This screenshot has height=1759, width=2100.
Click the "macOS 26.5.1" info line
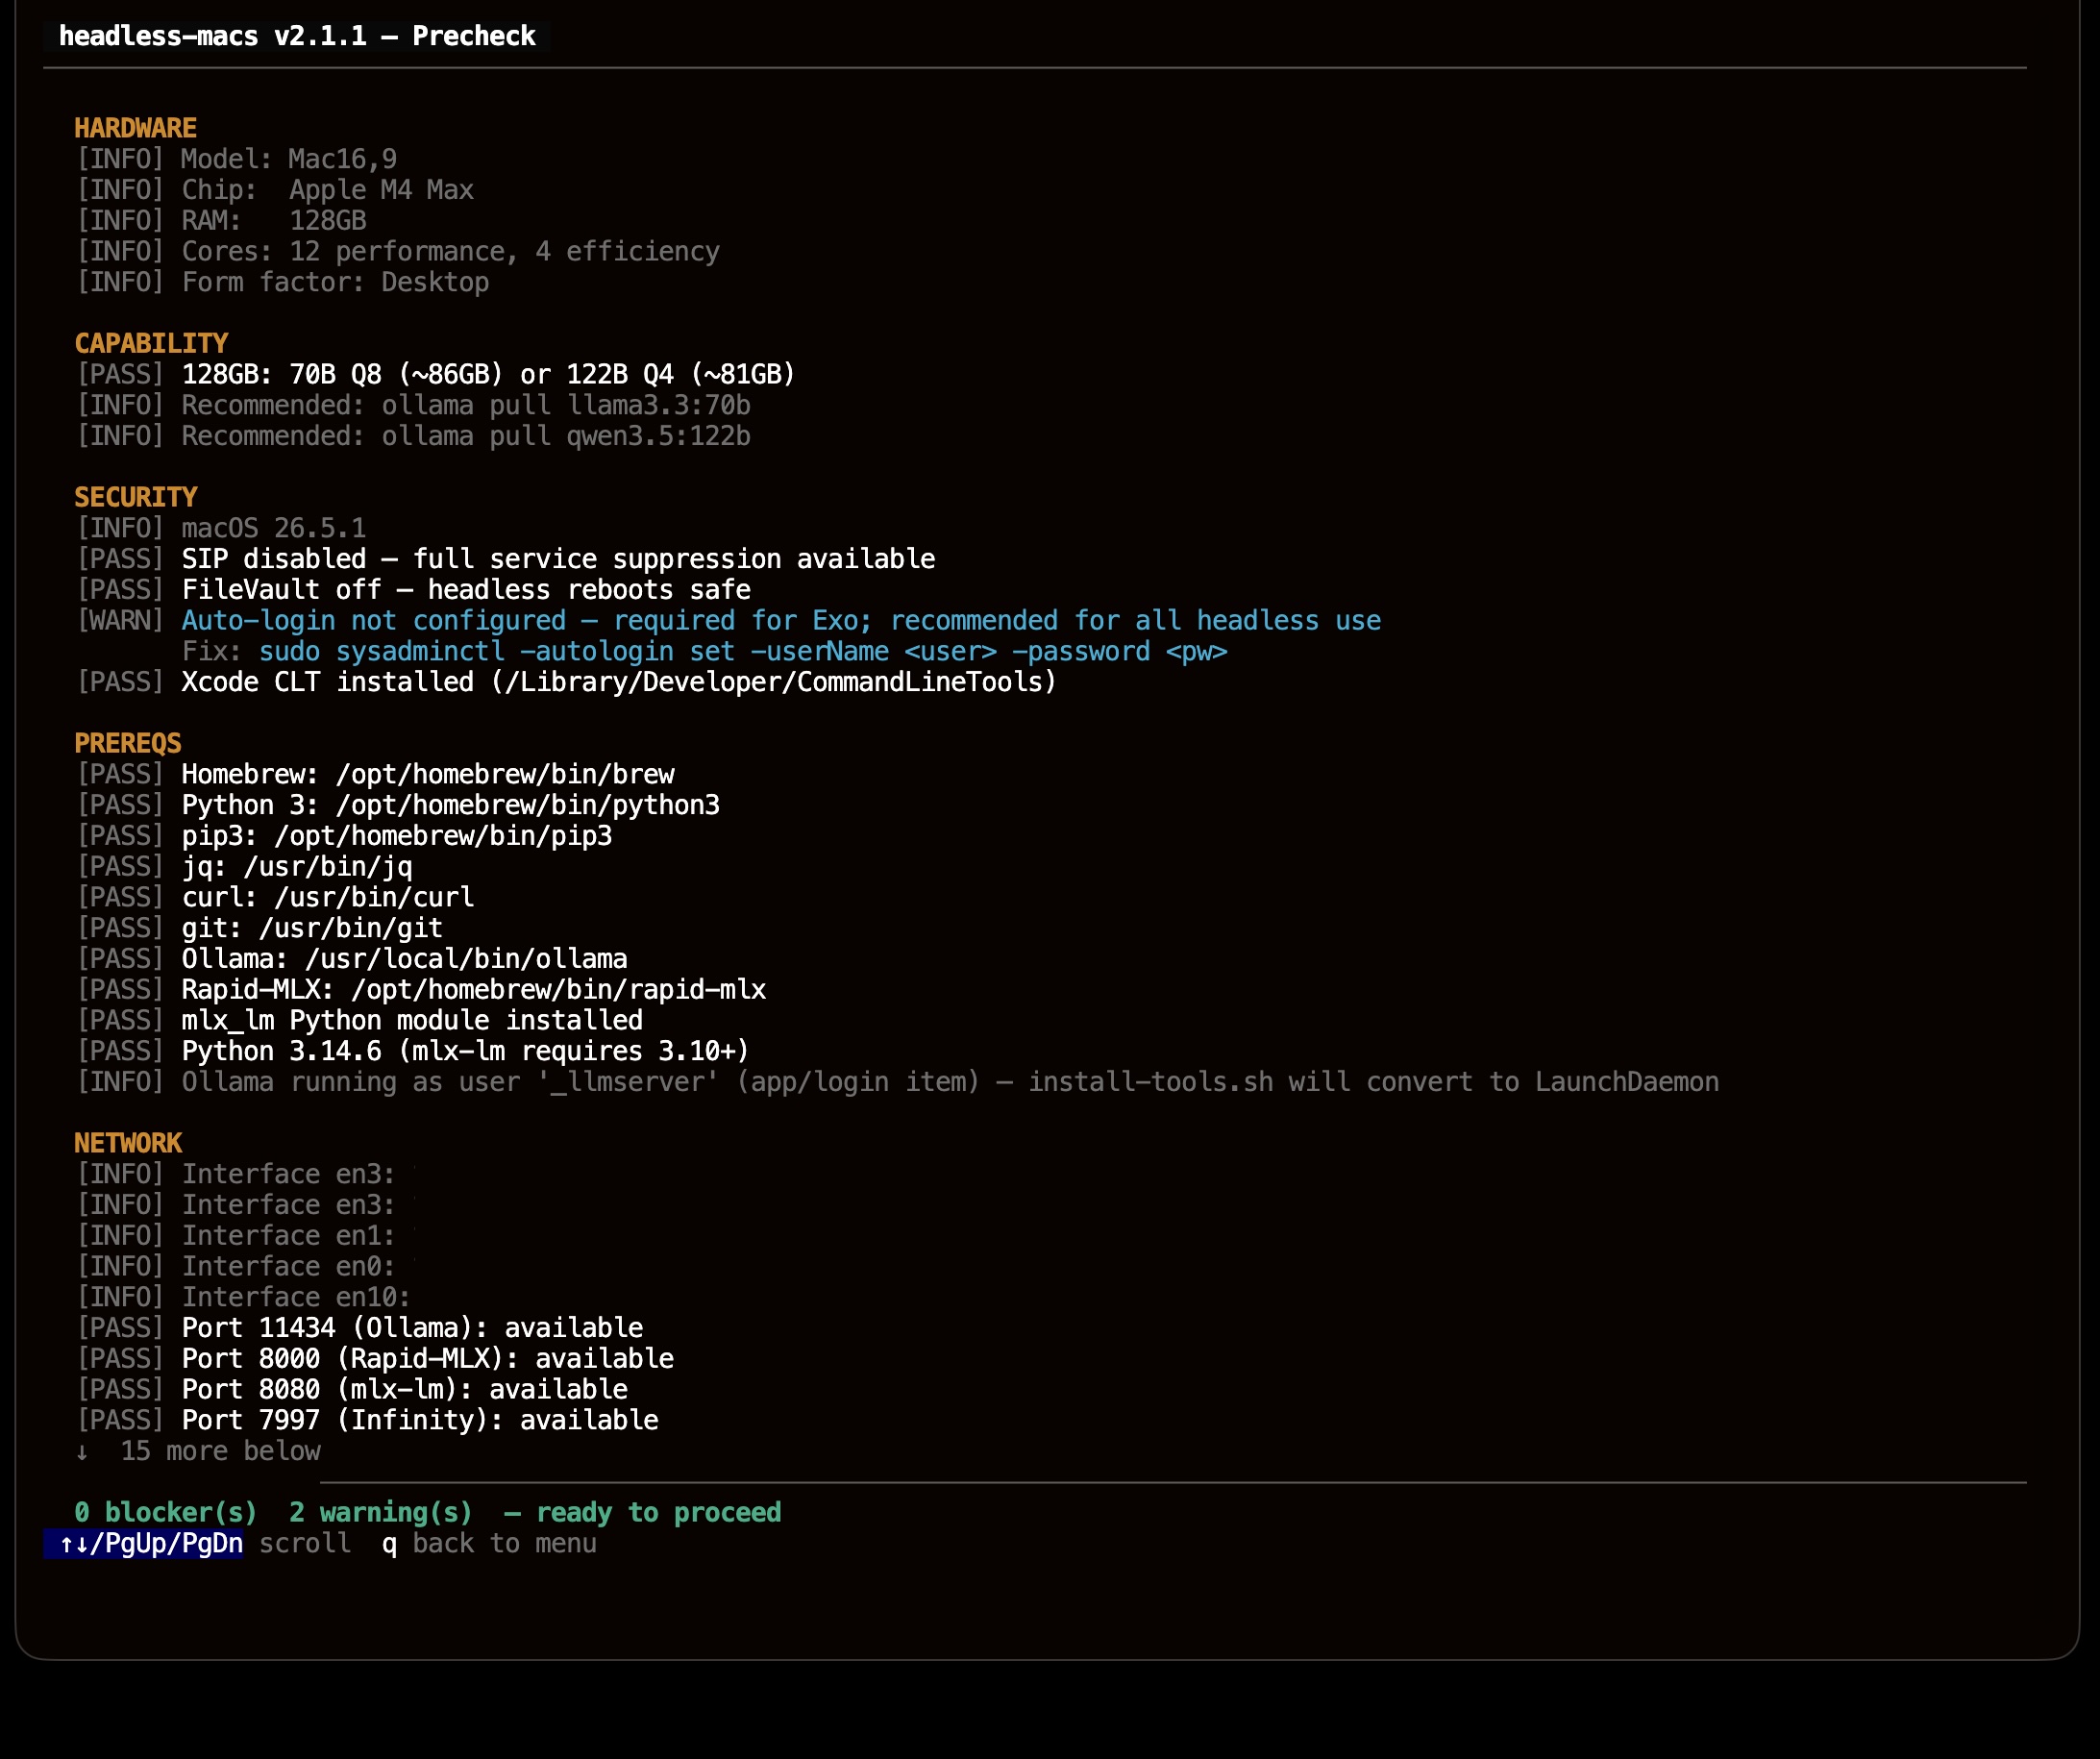(221, 528)
